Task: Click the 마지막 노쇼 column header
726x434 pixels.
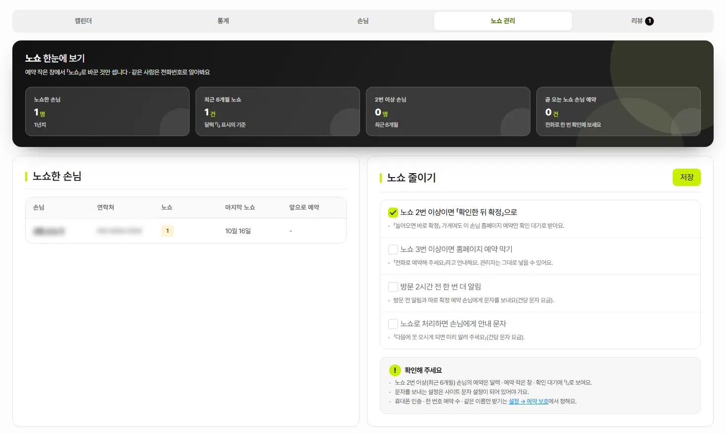Action: [x=240, y=208]
